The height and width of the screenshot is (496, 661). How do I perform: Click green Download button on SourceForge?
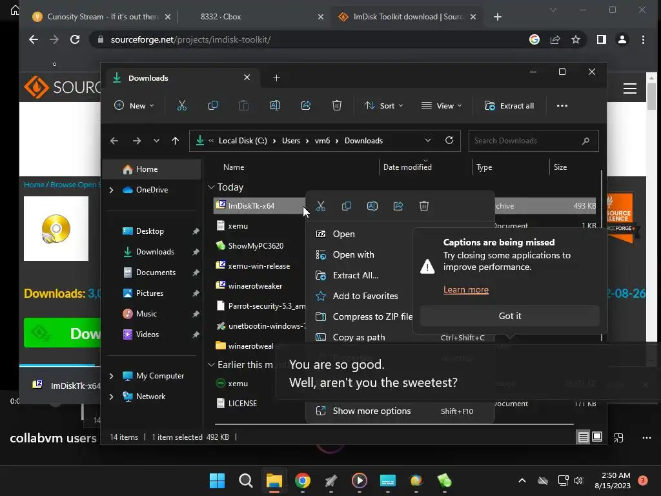tap(63, 333)
